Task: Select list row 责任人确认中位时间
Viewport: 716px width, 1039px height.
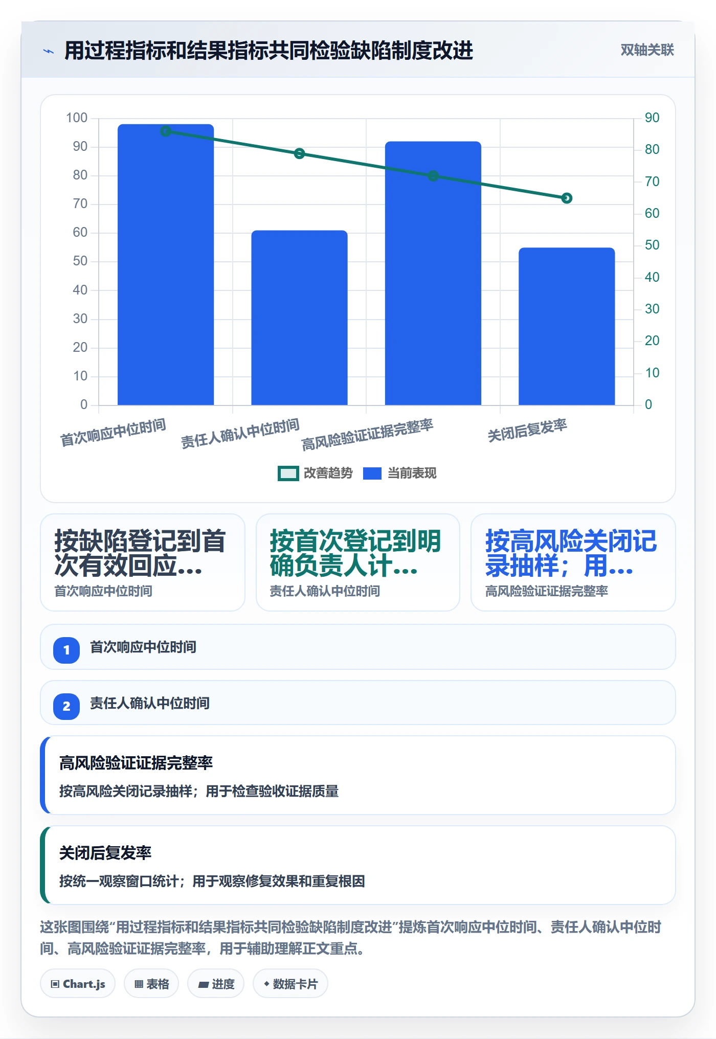Action: tap(358, 703)
